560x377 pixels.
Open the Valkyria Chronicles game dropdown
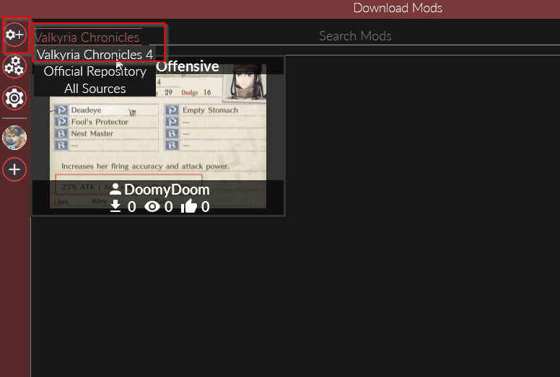pyautogui.click(x=88, y=37)
